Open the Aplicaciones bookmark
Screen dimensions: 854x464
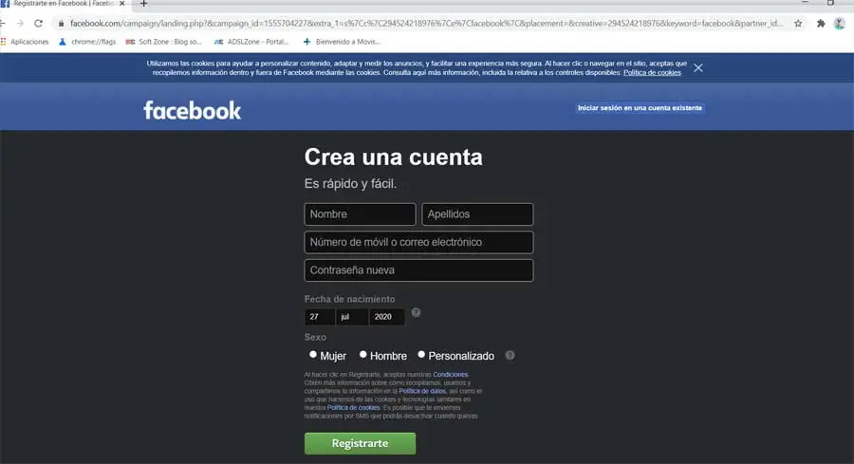25,42
